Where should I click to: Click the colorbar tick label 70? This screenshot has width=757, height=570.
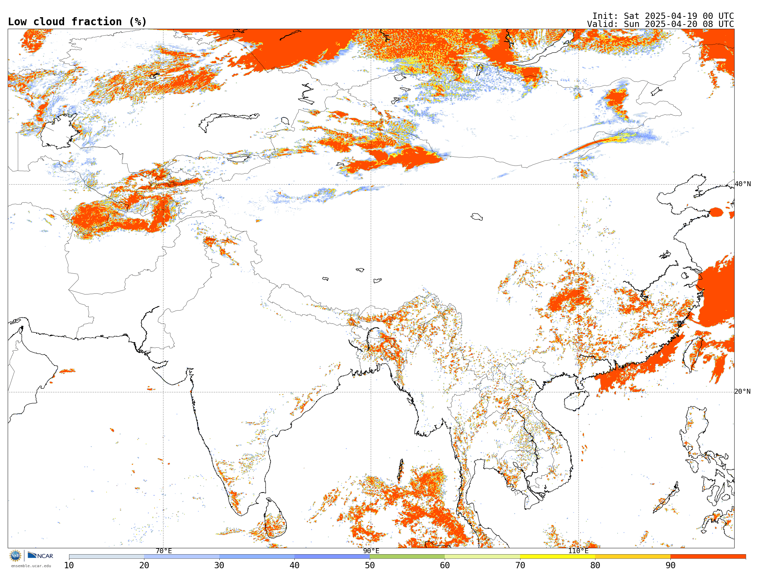[x=520, y=565]
